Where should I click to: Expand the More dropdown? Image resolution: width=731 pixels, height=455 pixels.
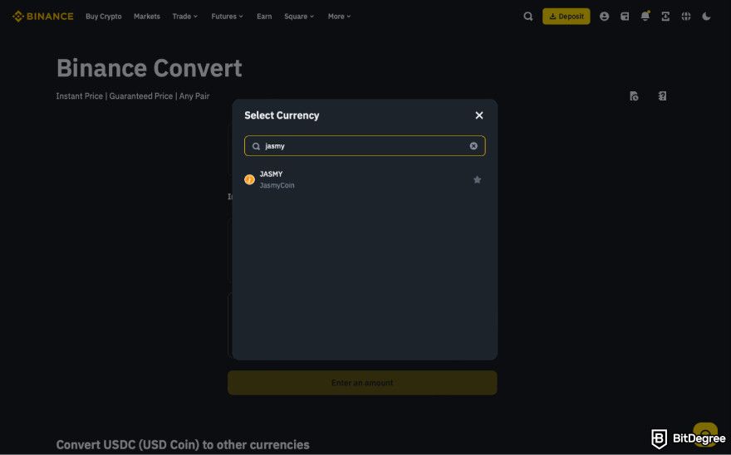(339, 17)
